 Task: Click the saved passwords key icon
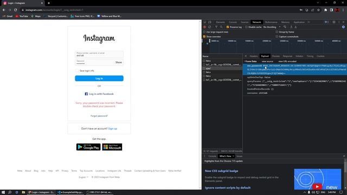tap(301, 10)
